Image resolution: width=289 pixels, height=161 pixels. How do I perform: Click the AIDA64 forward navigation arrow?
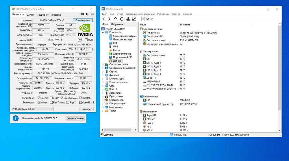[x=109, y=19]
